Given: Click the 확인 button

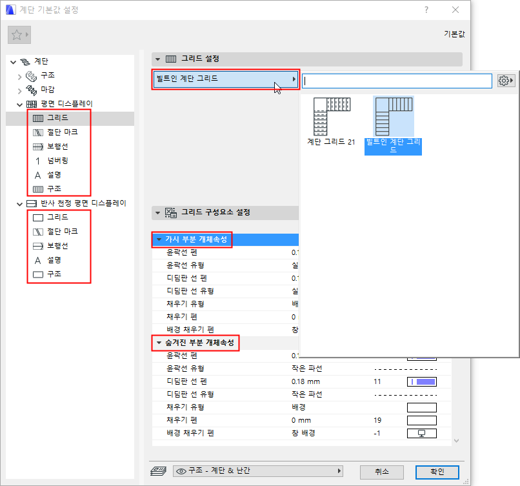Looking at the screenshot, I should [x=437, y=472].
